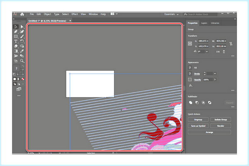Viewport: 249px width, 166px height.
Task: Click the Exclude pathfinder icon
Action: [x=210, y=103]
